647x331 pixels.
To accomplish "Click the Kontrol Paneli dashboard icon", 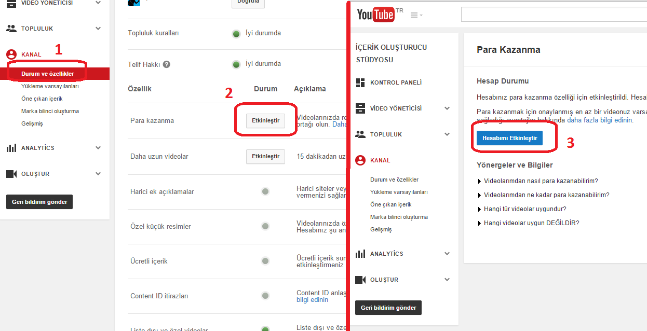I will pos(360,82).
